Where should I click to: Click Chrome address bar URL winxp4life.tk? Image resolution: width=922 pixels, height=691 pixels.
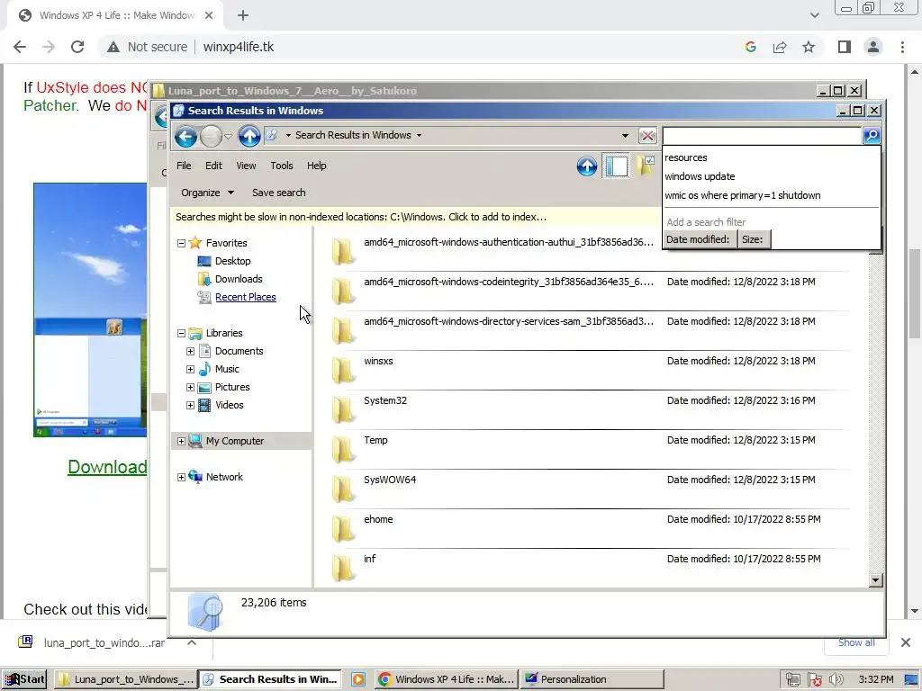point(238,47)
